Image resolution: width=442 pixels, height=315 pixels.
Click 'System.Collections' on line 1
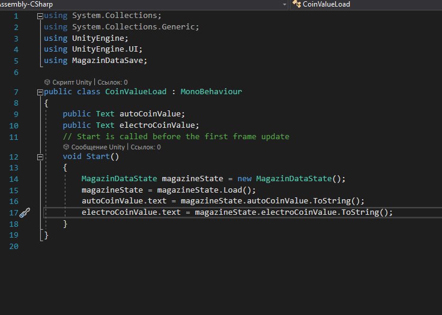(115, 16)
